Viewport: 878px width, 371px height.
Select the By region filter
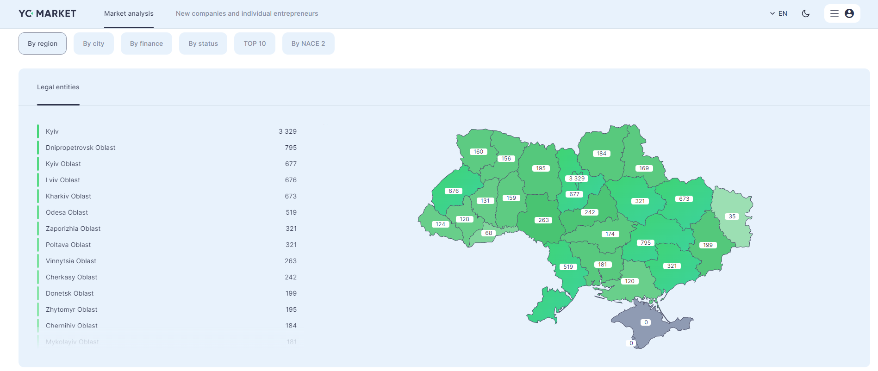click(x=43, y=43)
